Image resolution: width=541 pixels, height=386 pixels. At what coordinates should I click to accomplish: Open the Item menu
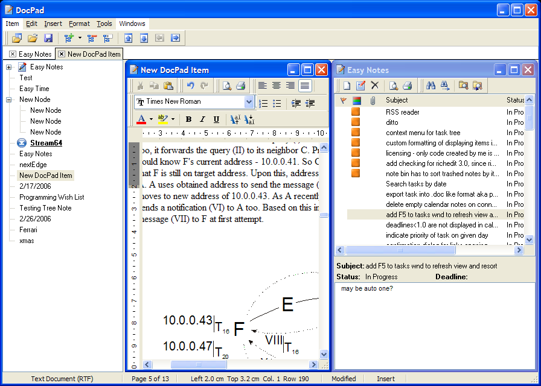pos(13,24)
